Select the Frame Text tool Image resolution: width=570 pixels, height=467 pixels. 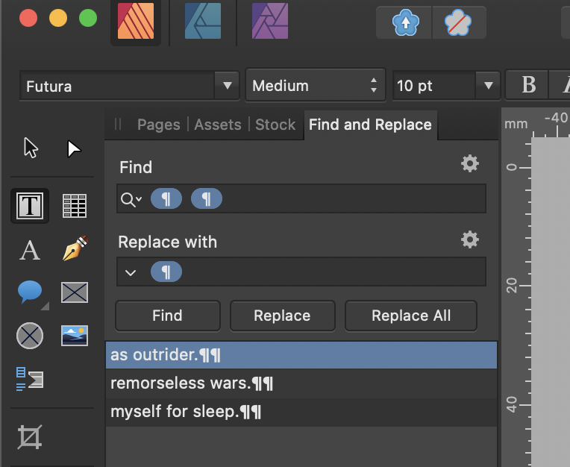[30, 206]
